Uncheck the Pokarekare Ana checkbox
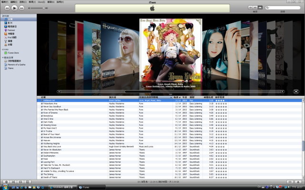 point(42,104)
